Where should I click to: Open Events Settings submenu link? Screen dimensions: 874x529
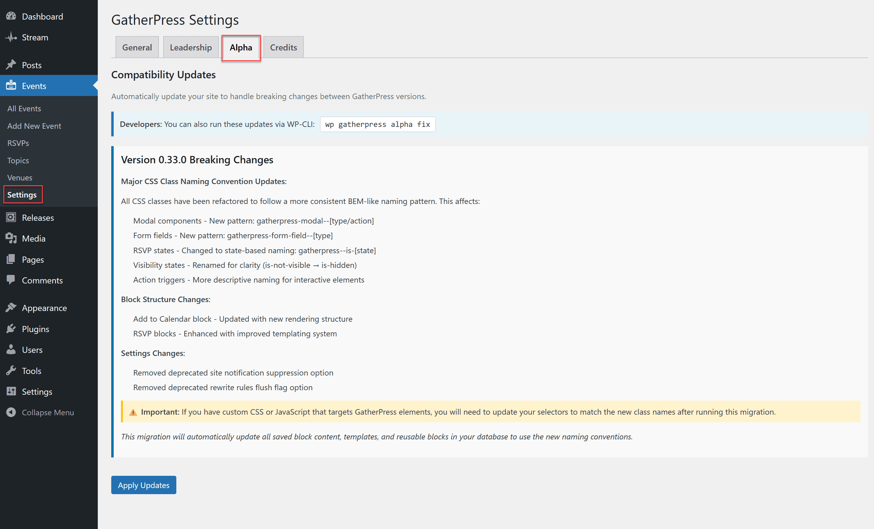pyautogui.click(x=22, y=194)
